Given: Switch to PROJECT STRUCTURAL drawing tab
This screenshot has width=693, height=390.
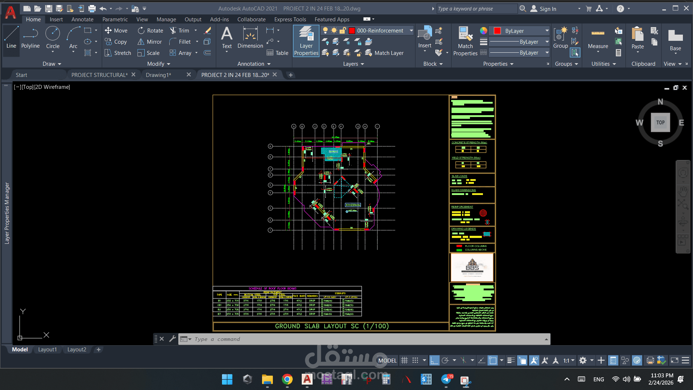Looking at the screenshot, I should (x=99, y=75).
